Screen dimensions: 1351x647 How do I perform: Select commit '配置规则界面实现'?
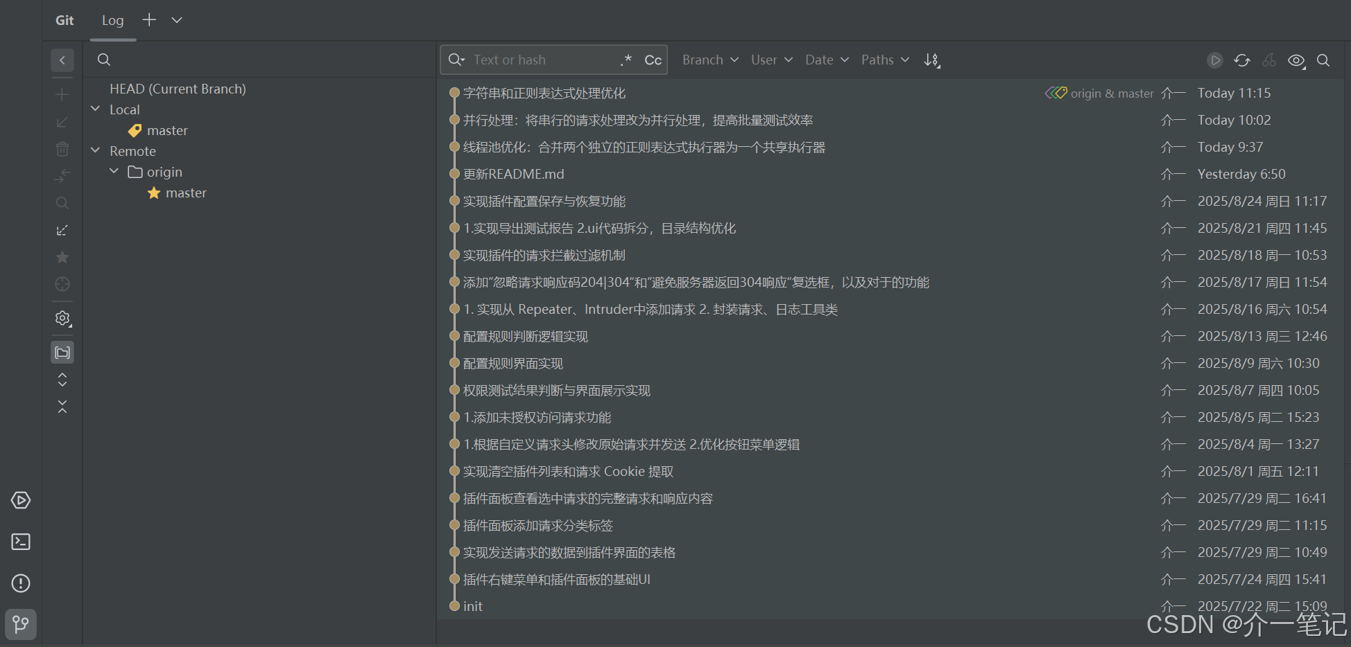513,363
